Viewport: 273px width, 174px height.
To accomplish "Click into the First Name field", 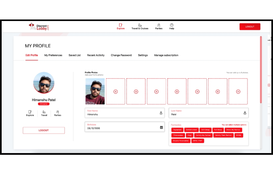I will click(x=124, y=113).
